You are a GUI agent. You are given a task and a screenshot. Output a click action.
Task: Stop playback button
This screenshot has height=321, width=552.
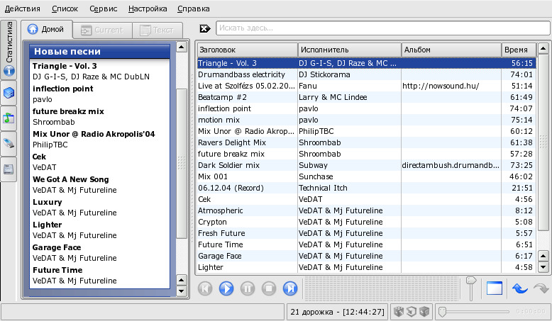pyautogui.click(x=269, y=288)
